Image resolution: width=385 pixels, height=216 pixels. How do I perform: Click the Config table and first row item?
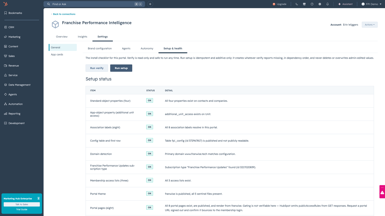point(105,141)
